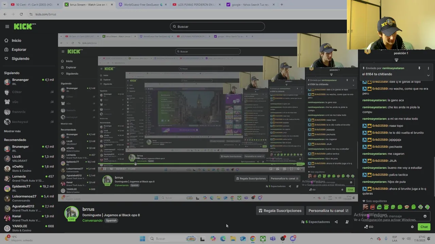The width and height of the screenshot is (435, 244).
Task: Open OBS Studio from taskbar
Action: 283,239
